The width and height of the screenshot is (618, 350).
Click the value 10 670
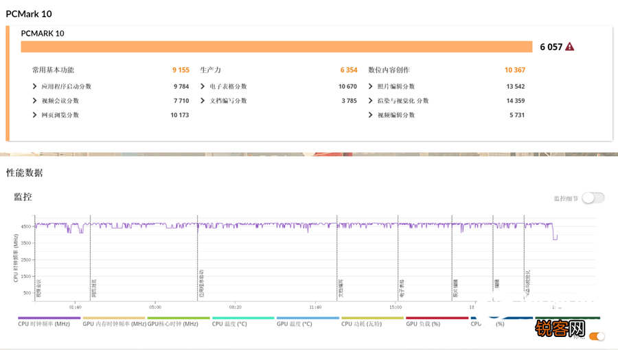347,86
